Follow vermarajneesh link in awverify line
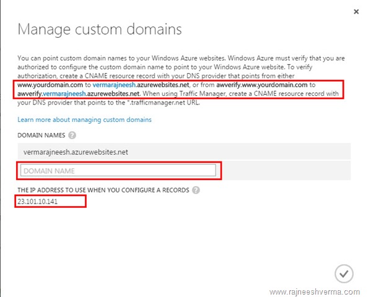The image size is (368, 297). coord(64,94)
